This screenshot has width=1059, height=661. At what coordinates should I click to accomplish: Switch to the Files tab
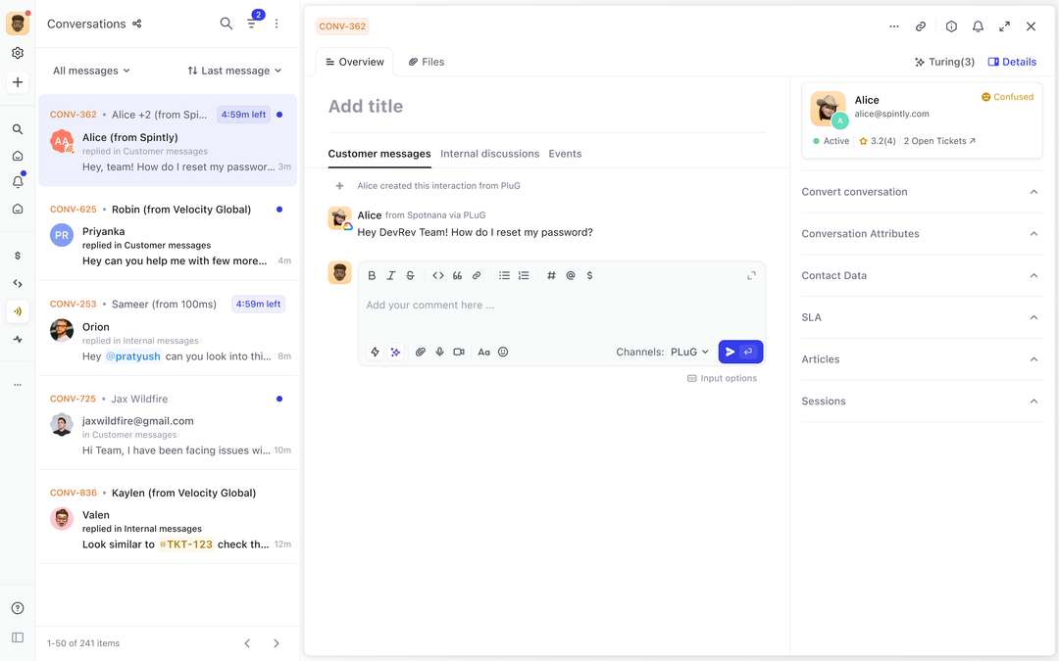point(427,62)
